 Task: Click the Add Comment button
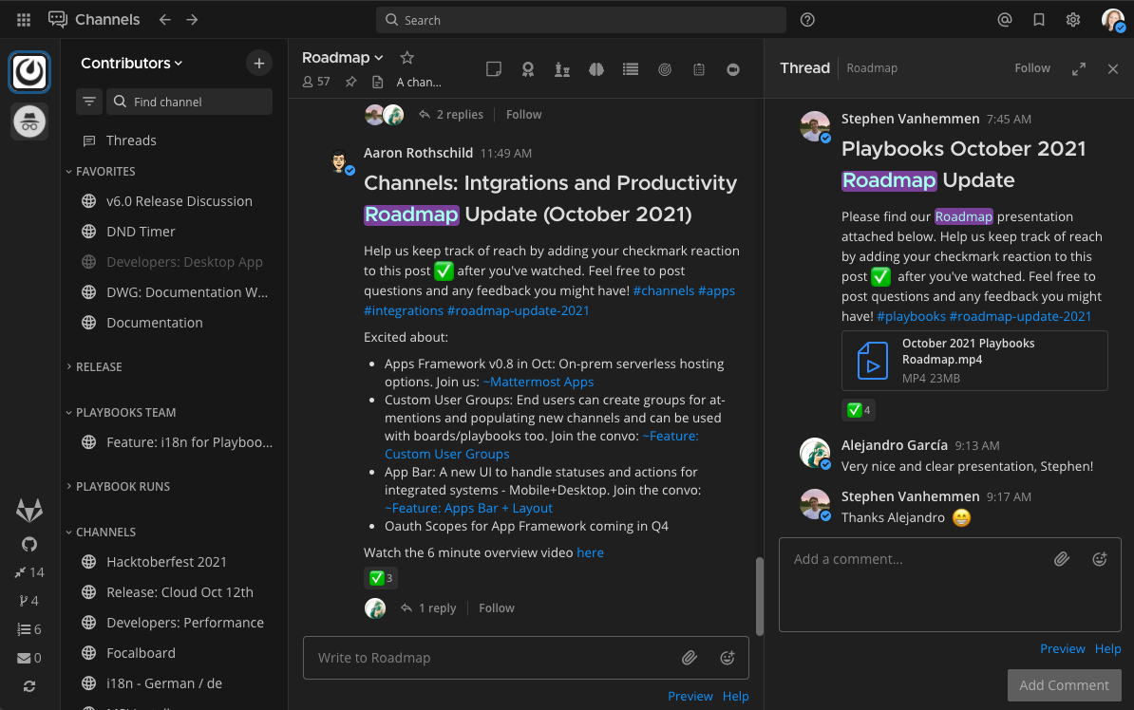[1064, 685]
